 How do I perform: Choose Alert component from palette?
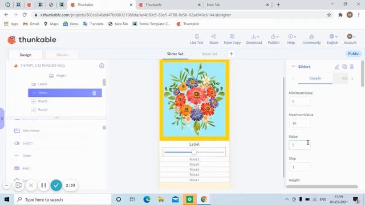pos(22,169)
